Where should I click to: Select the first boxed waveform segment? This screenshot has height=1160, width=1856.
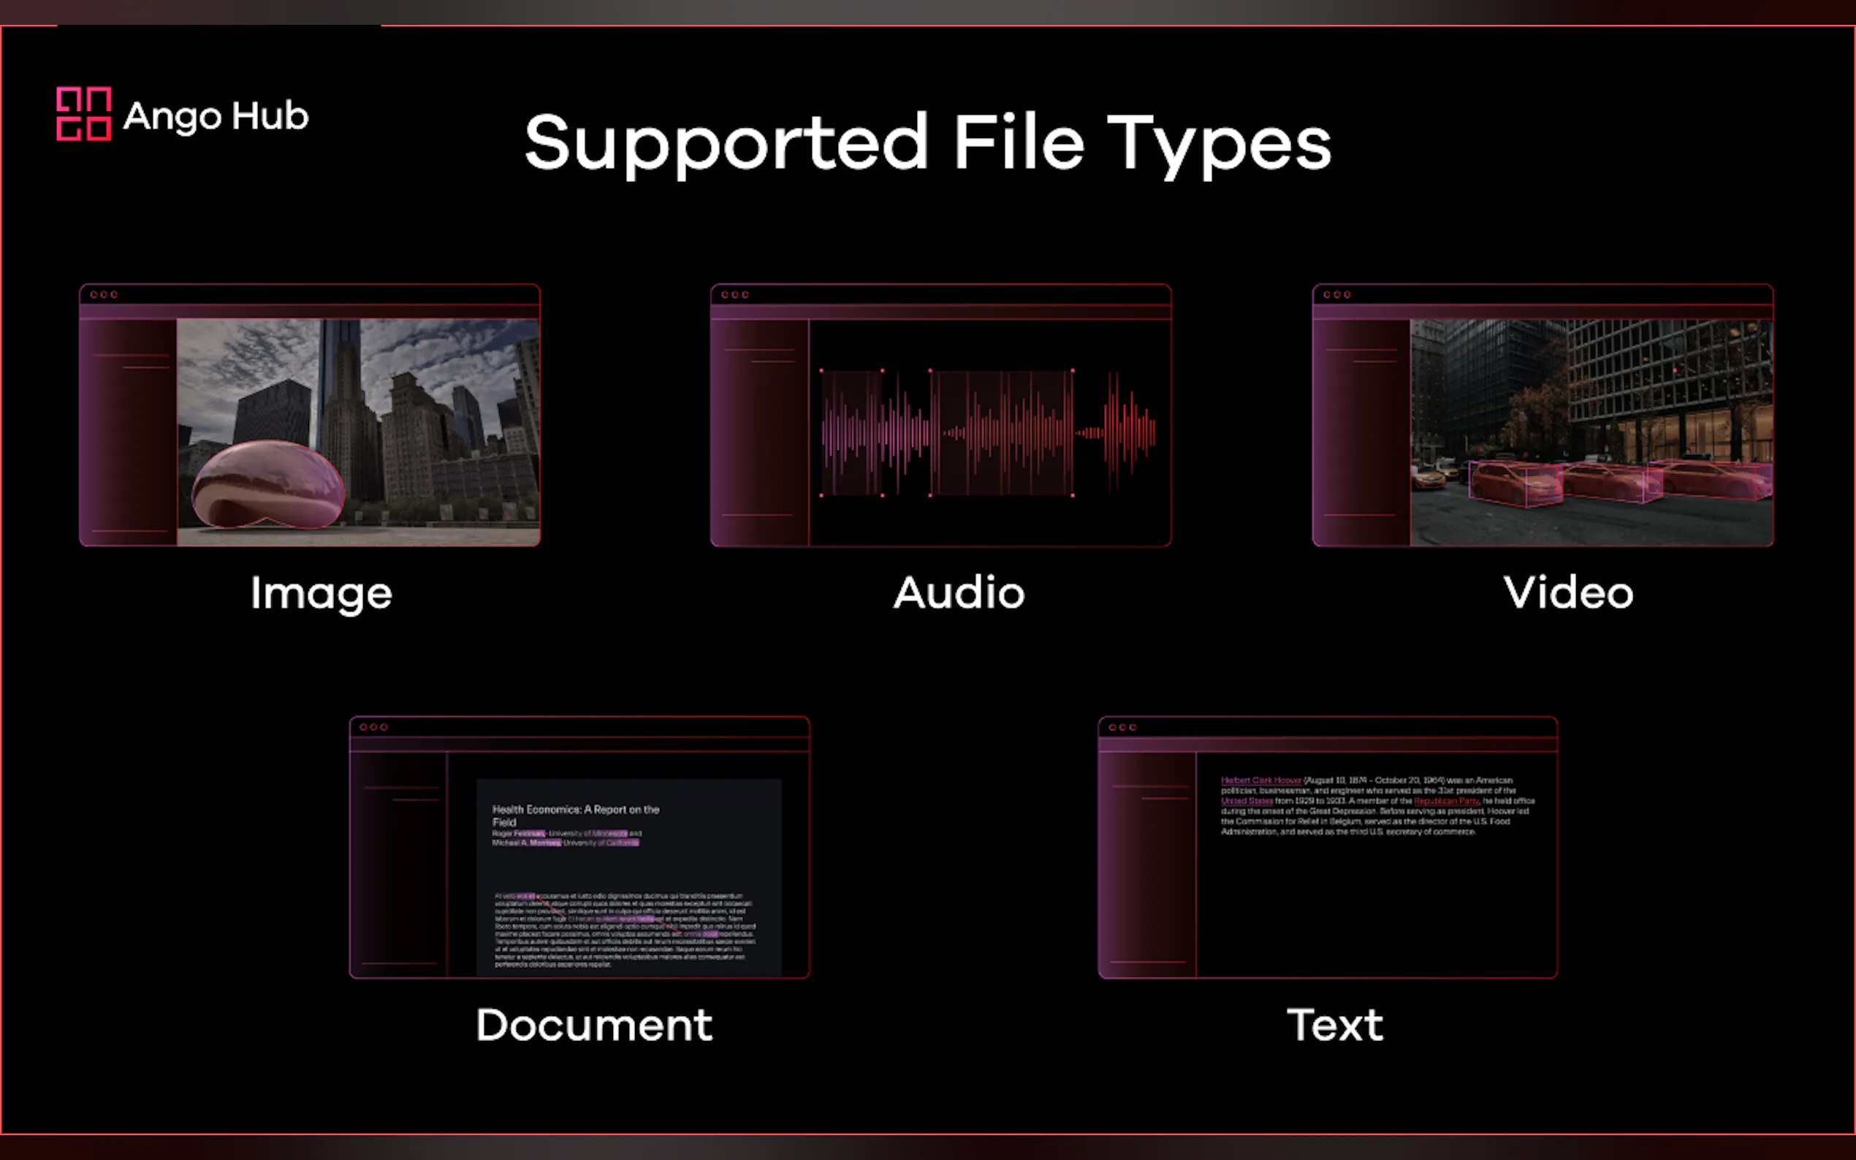852,432
